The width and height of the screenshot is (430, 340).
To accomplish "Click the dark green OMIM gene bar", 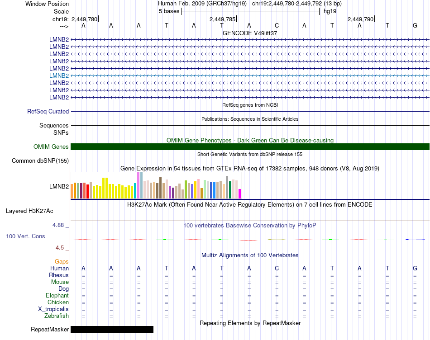I will 250,146.
